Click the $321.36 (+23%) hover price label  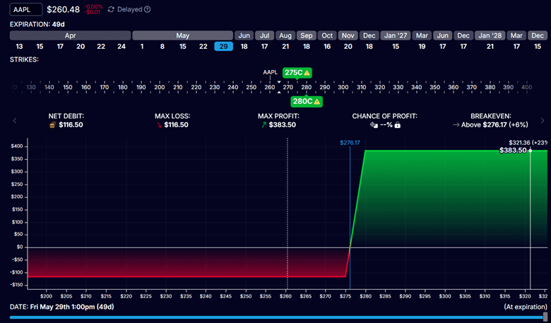528,143
